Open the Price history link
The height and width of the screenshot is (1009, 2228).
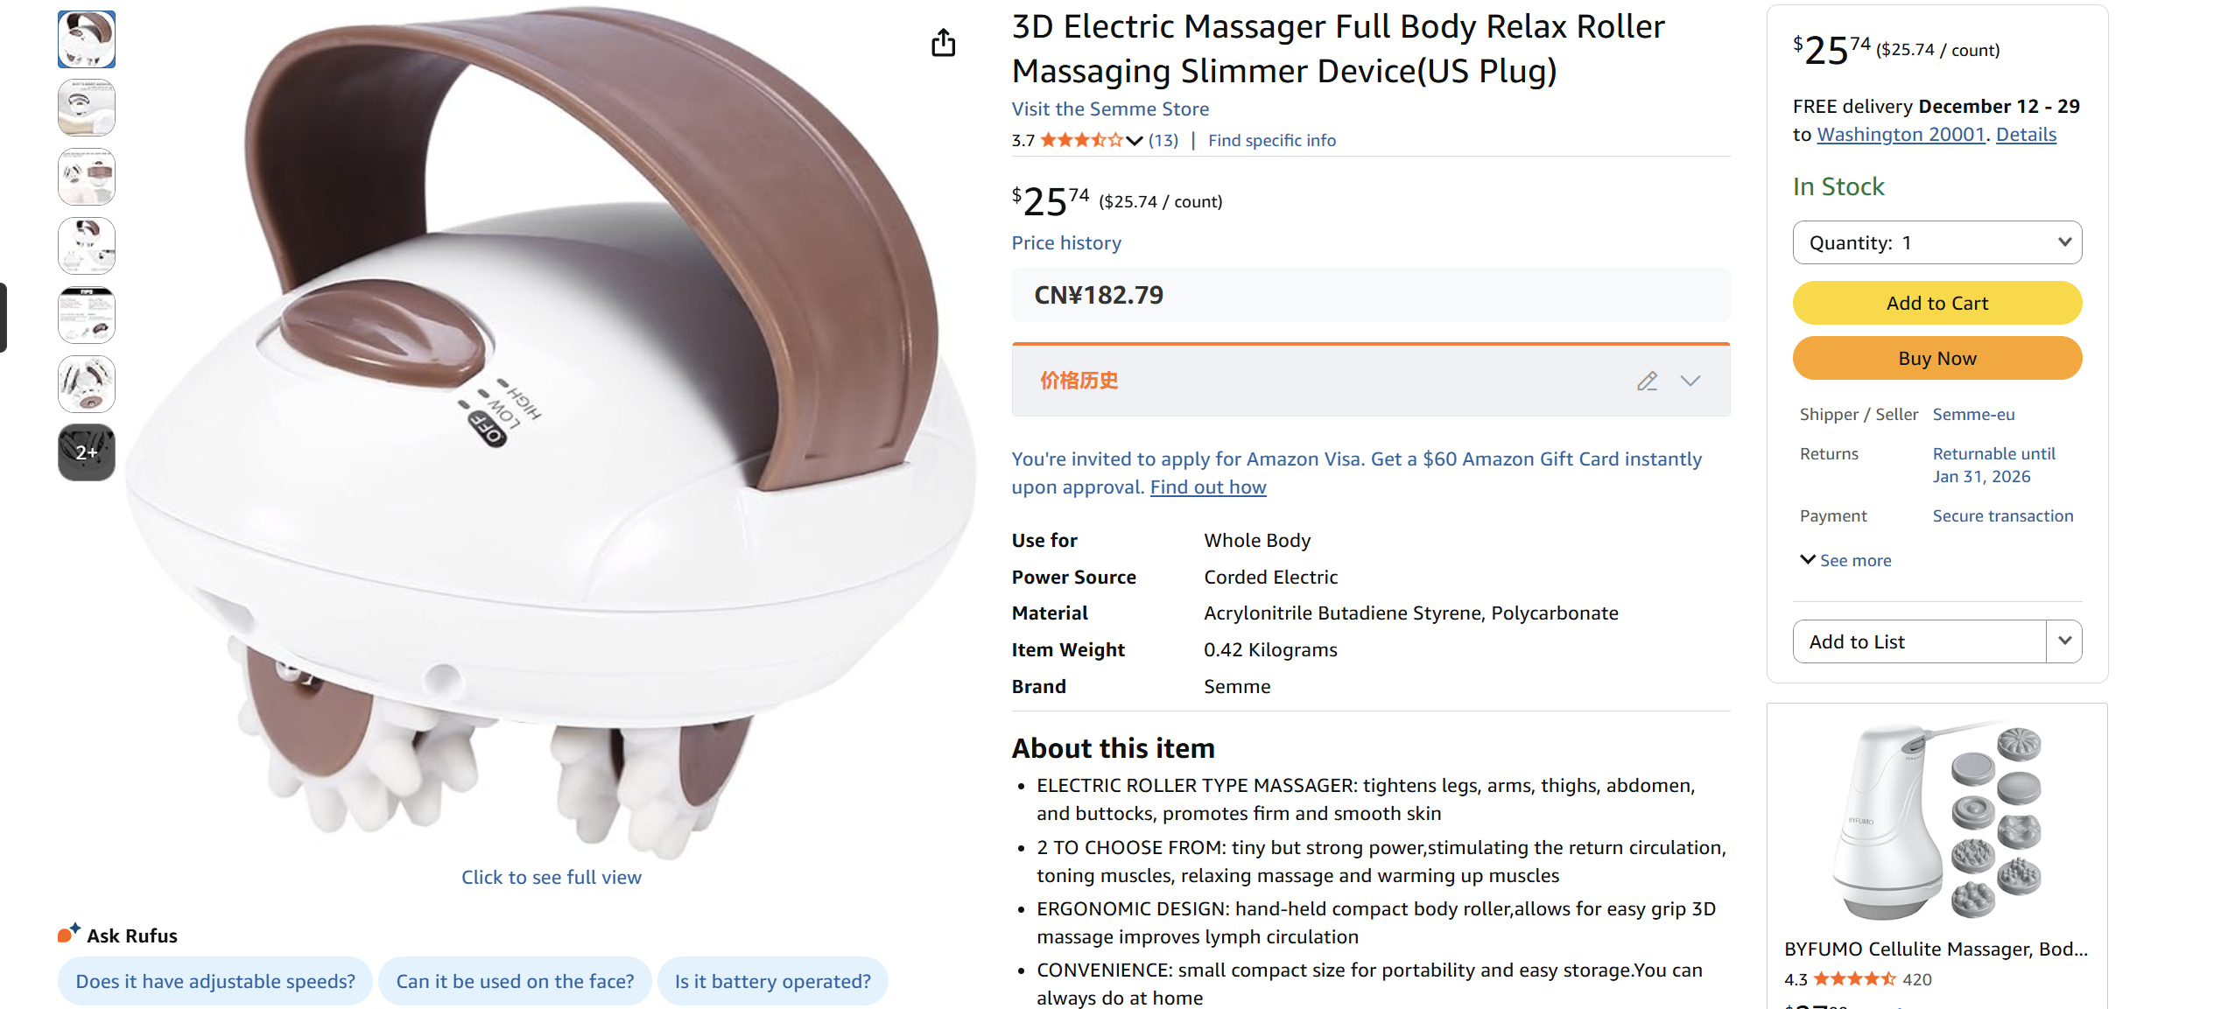coord(1065,242)
